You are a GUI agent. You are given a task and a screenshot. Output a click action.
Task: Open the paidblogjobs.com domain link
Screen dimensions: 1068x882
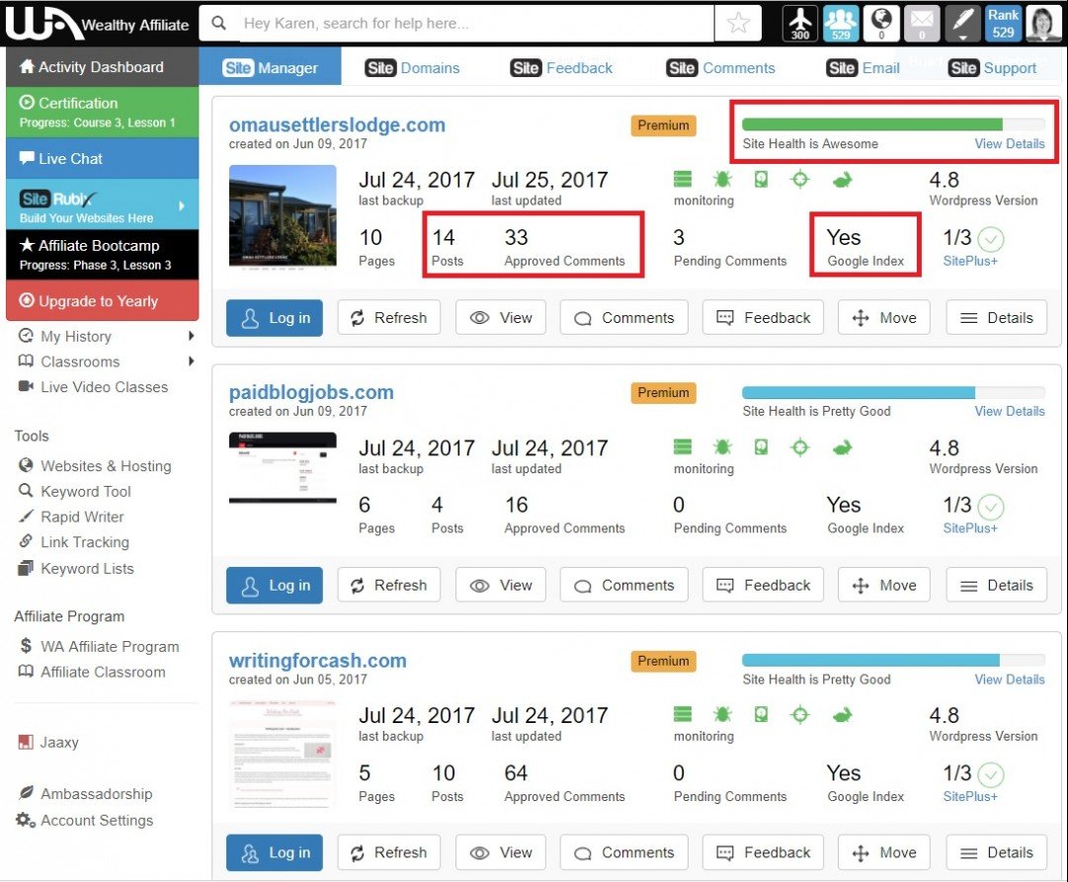[x=311, y=392]
